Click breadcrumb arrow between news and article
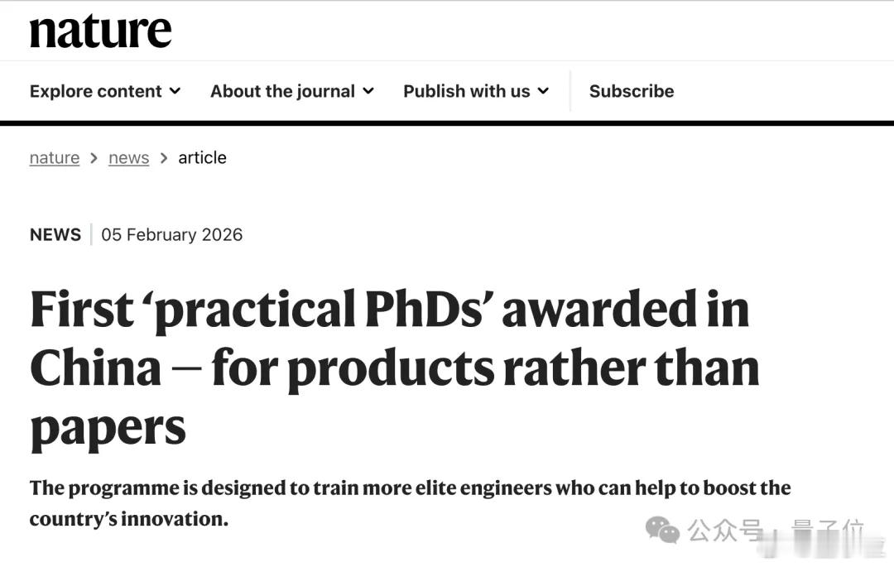Screen dimensions: 894x567 pyautogui.click(x=164, y=157)
